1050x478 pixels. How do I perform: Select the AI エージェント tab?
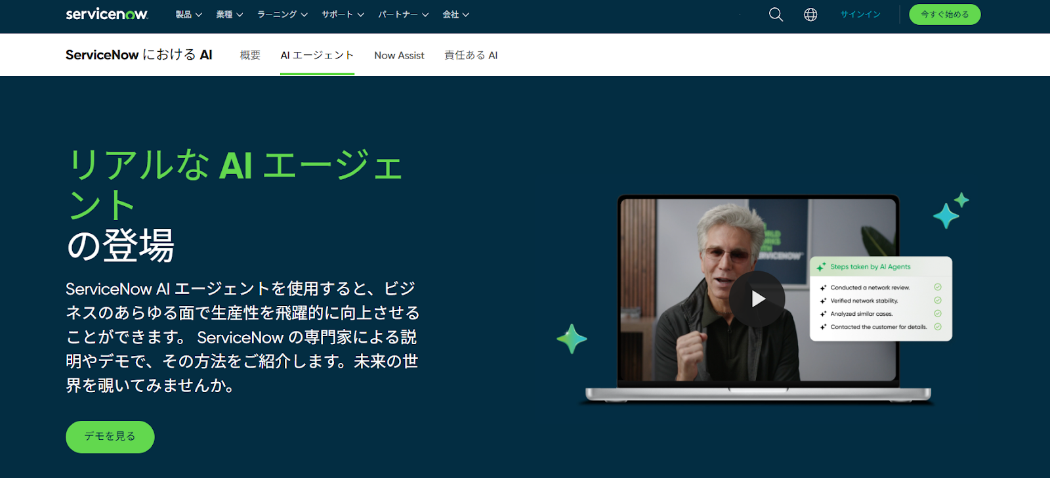317,55
